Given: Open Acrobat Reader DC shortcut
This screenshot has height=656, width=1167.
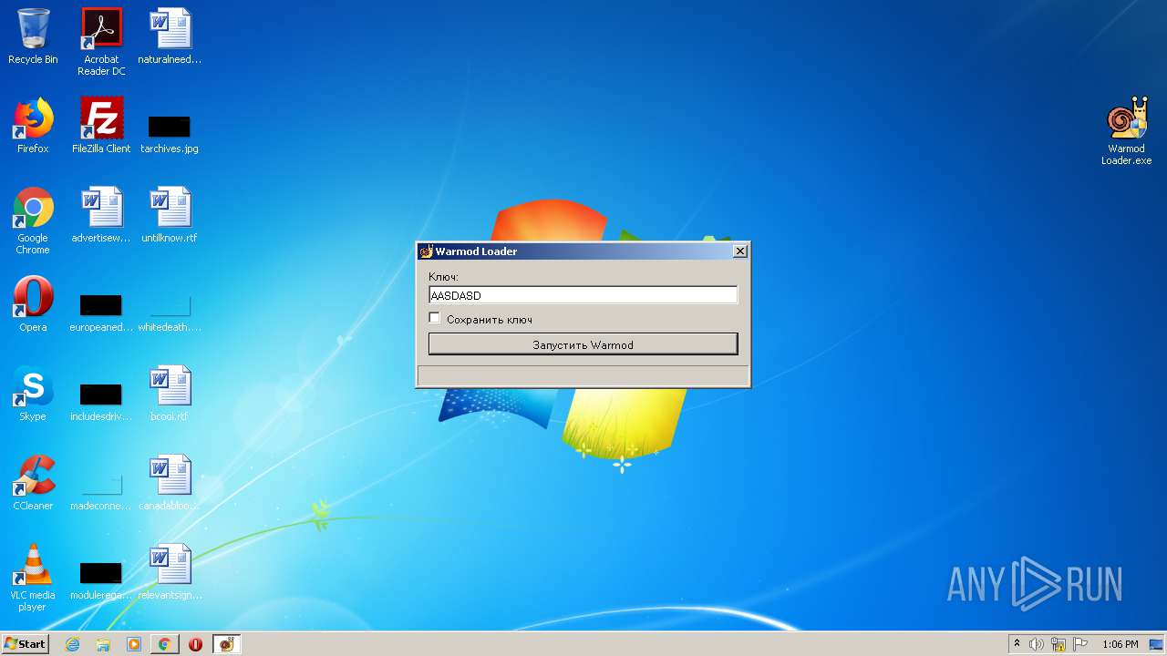Looking at the screenshot, I should (101, 42).
